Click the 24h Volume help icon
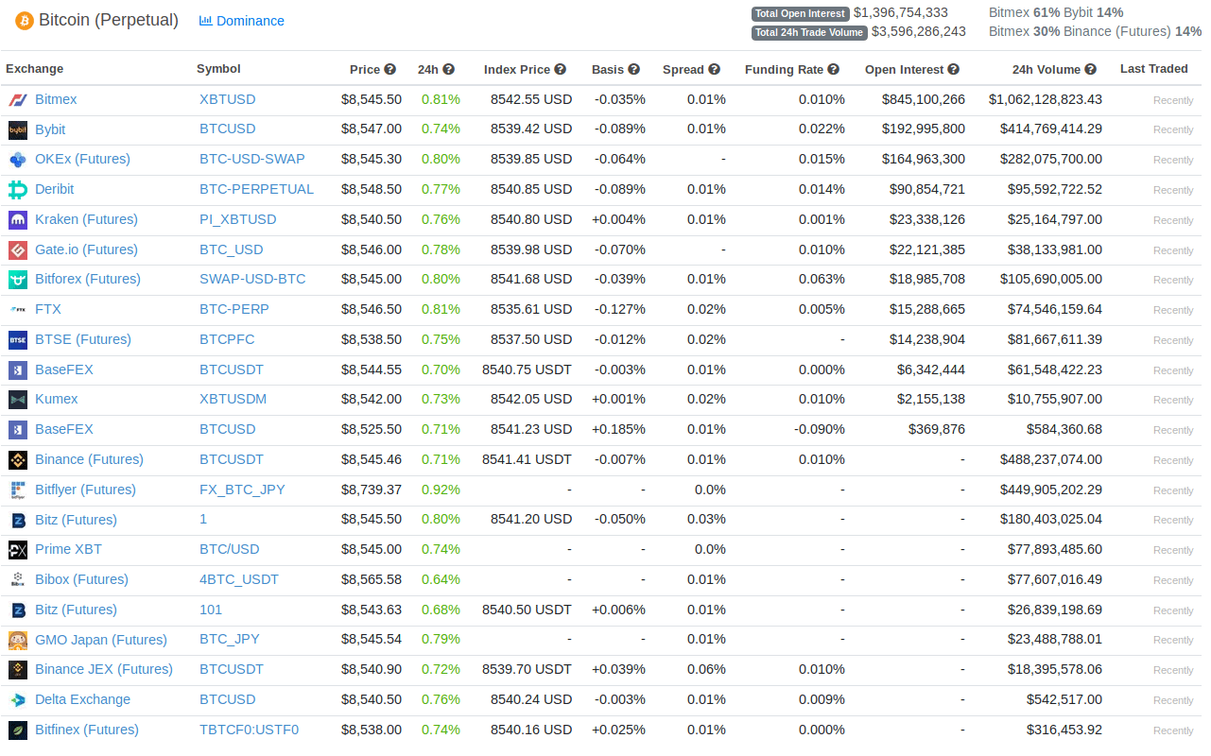This screenshot has height=756, width=1211. point(1089,68)
